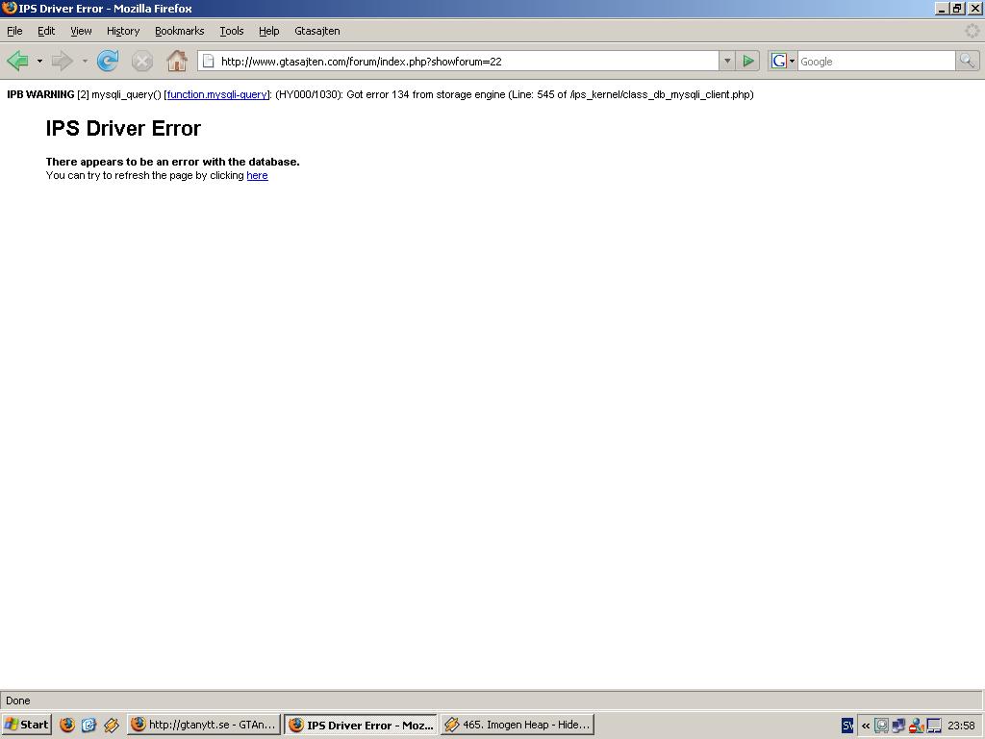Viewport: 985px width, 739px height.
Task: Click the IPS Driver Error taskbar button
Action: click(x=361, y=725)
